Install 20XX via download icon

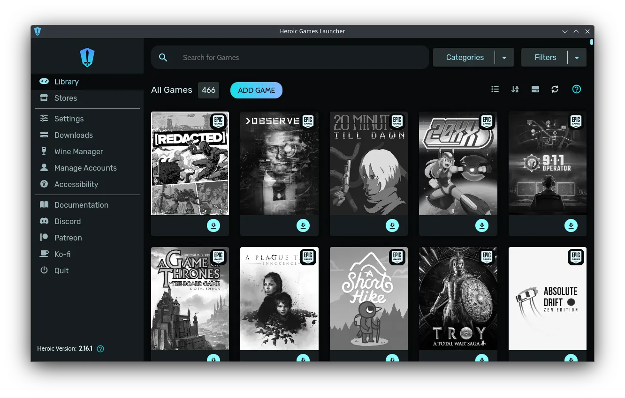click(482, 225)
